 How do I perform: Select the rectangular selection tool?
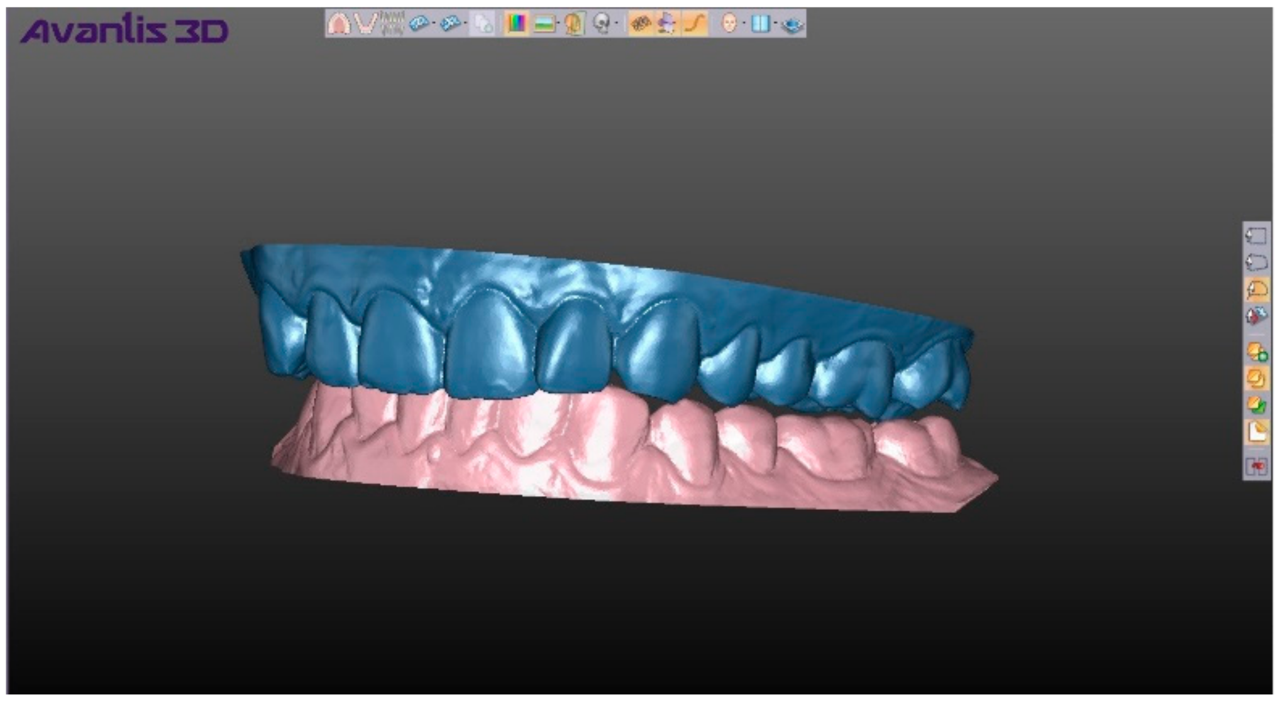click(x=1255, y=235)
